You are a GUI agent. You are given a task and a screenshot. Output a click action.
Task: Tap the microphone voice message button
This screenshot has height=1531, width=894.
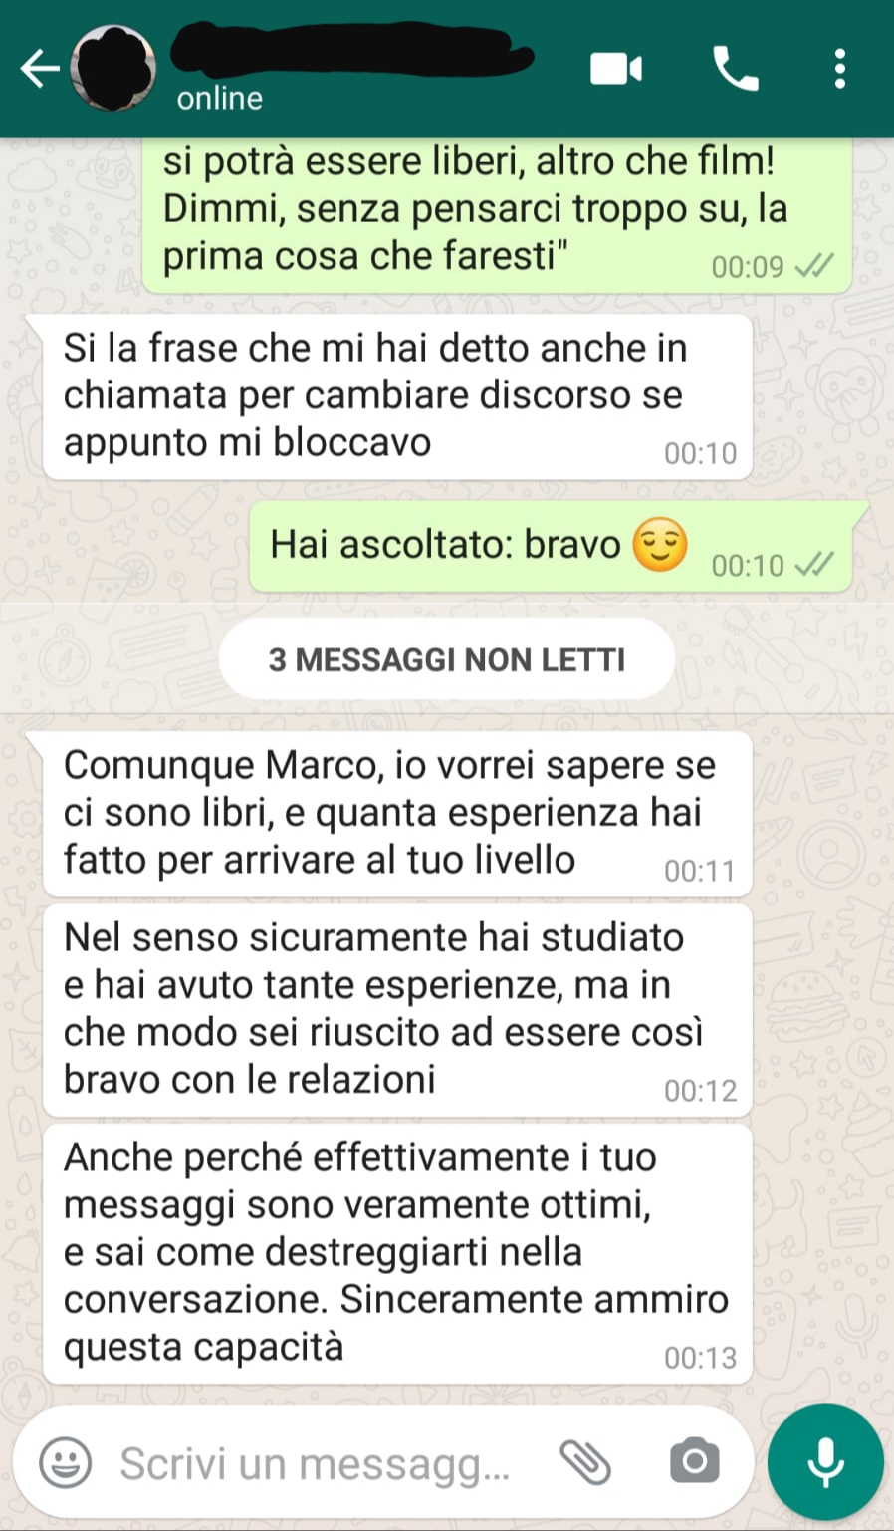825,1462
